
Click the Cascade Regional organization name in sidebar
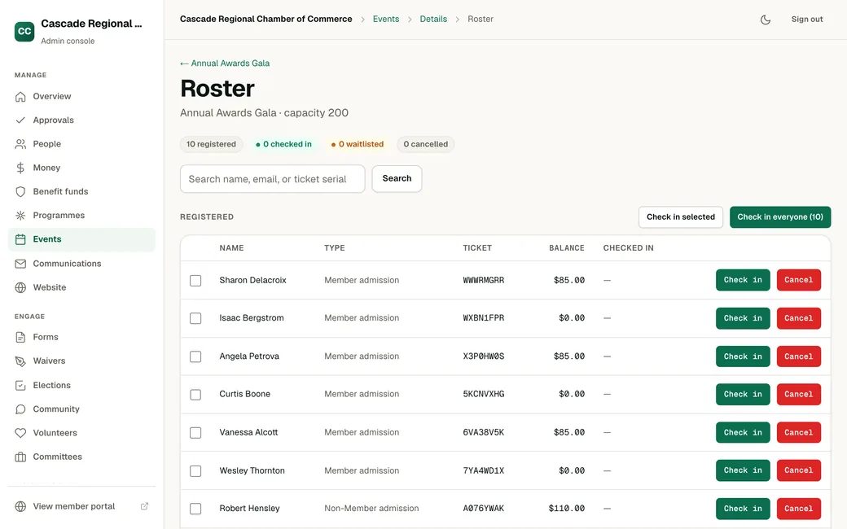point(91,24)
